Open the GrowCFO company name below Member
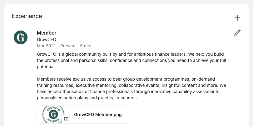Viewport: 253px width, 127px height. (x=47, y=40)
